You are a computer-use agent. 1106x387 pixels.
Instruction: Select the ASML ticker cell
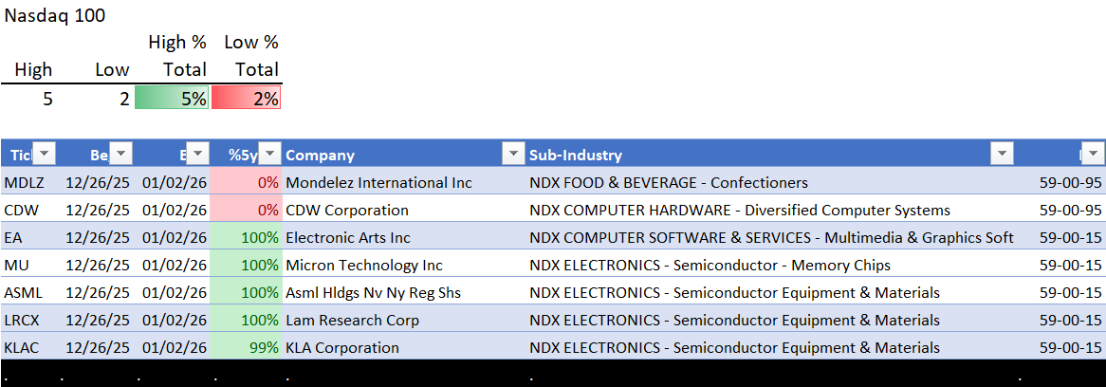click(x=29, y=292)
